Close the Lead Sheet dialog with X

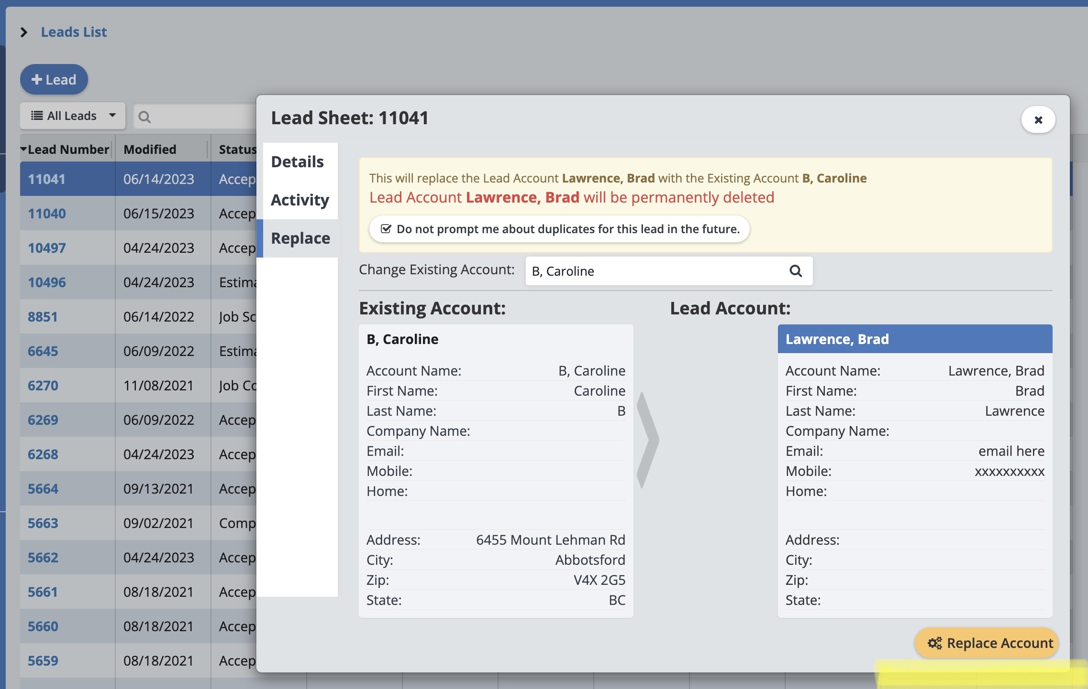point(1038,119)
